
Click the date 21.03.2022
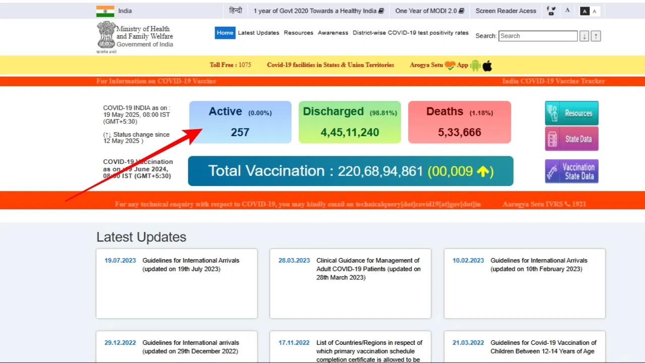468,343
